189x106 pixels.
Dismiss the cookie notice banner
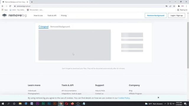coord(158,97)
